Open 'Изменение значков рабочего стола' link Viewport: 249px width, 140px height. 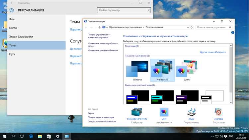pyautogui.click(x=103, y=45)
